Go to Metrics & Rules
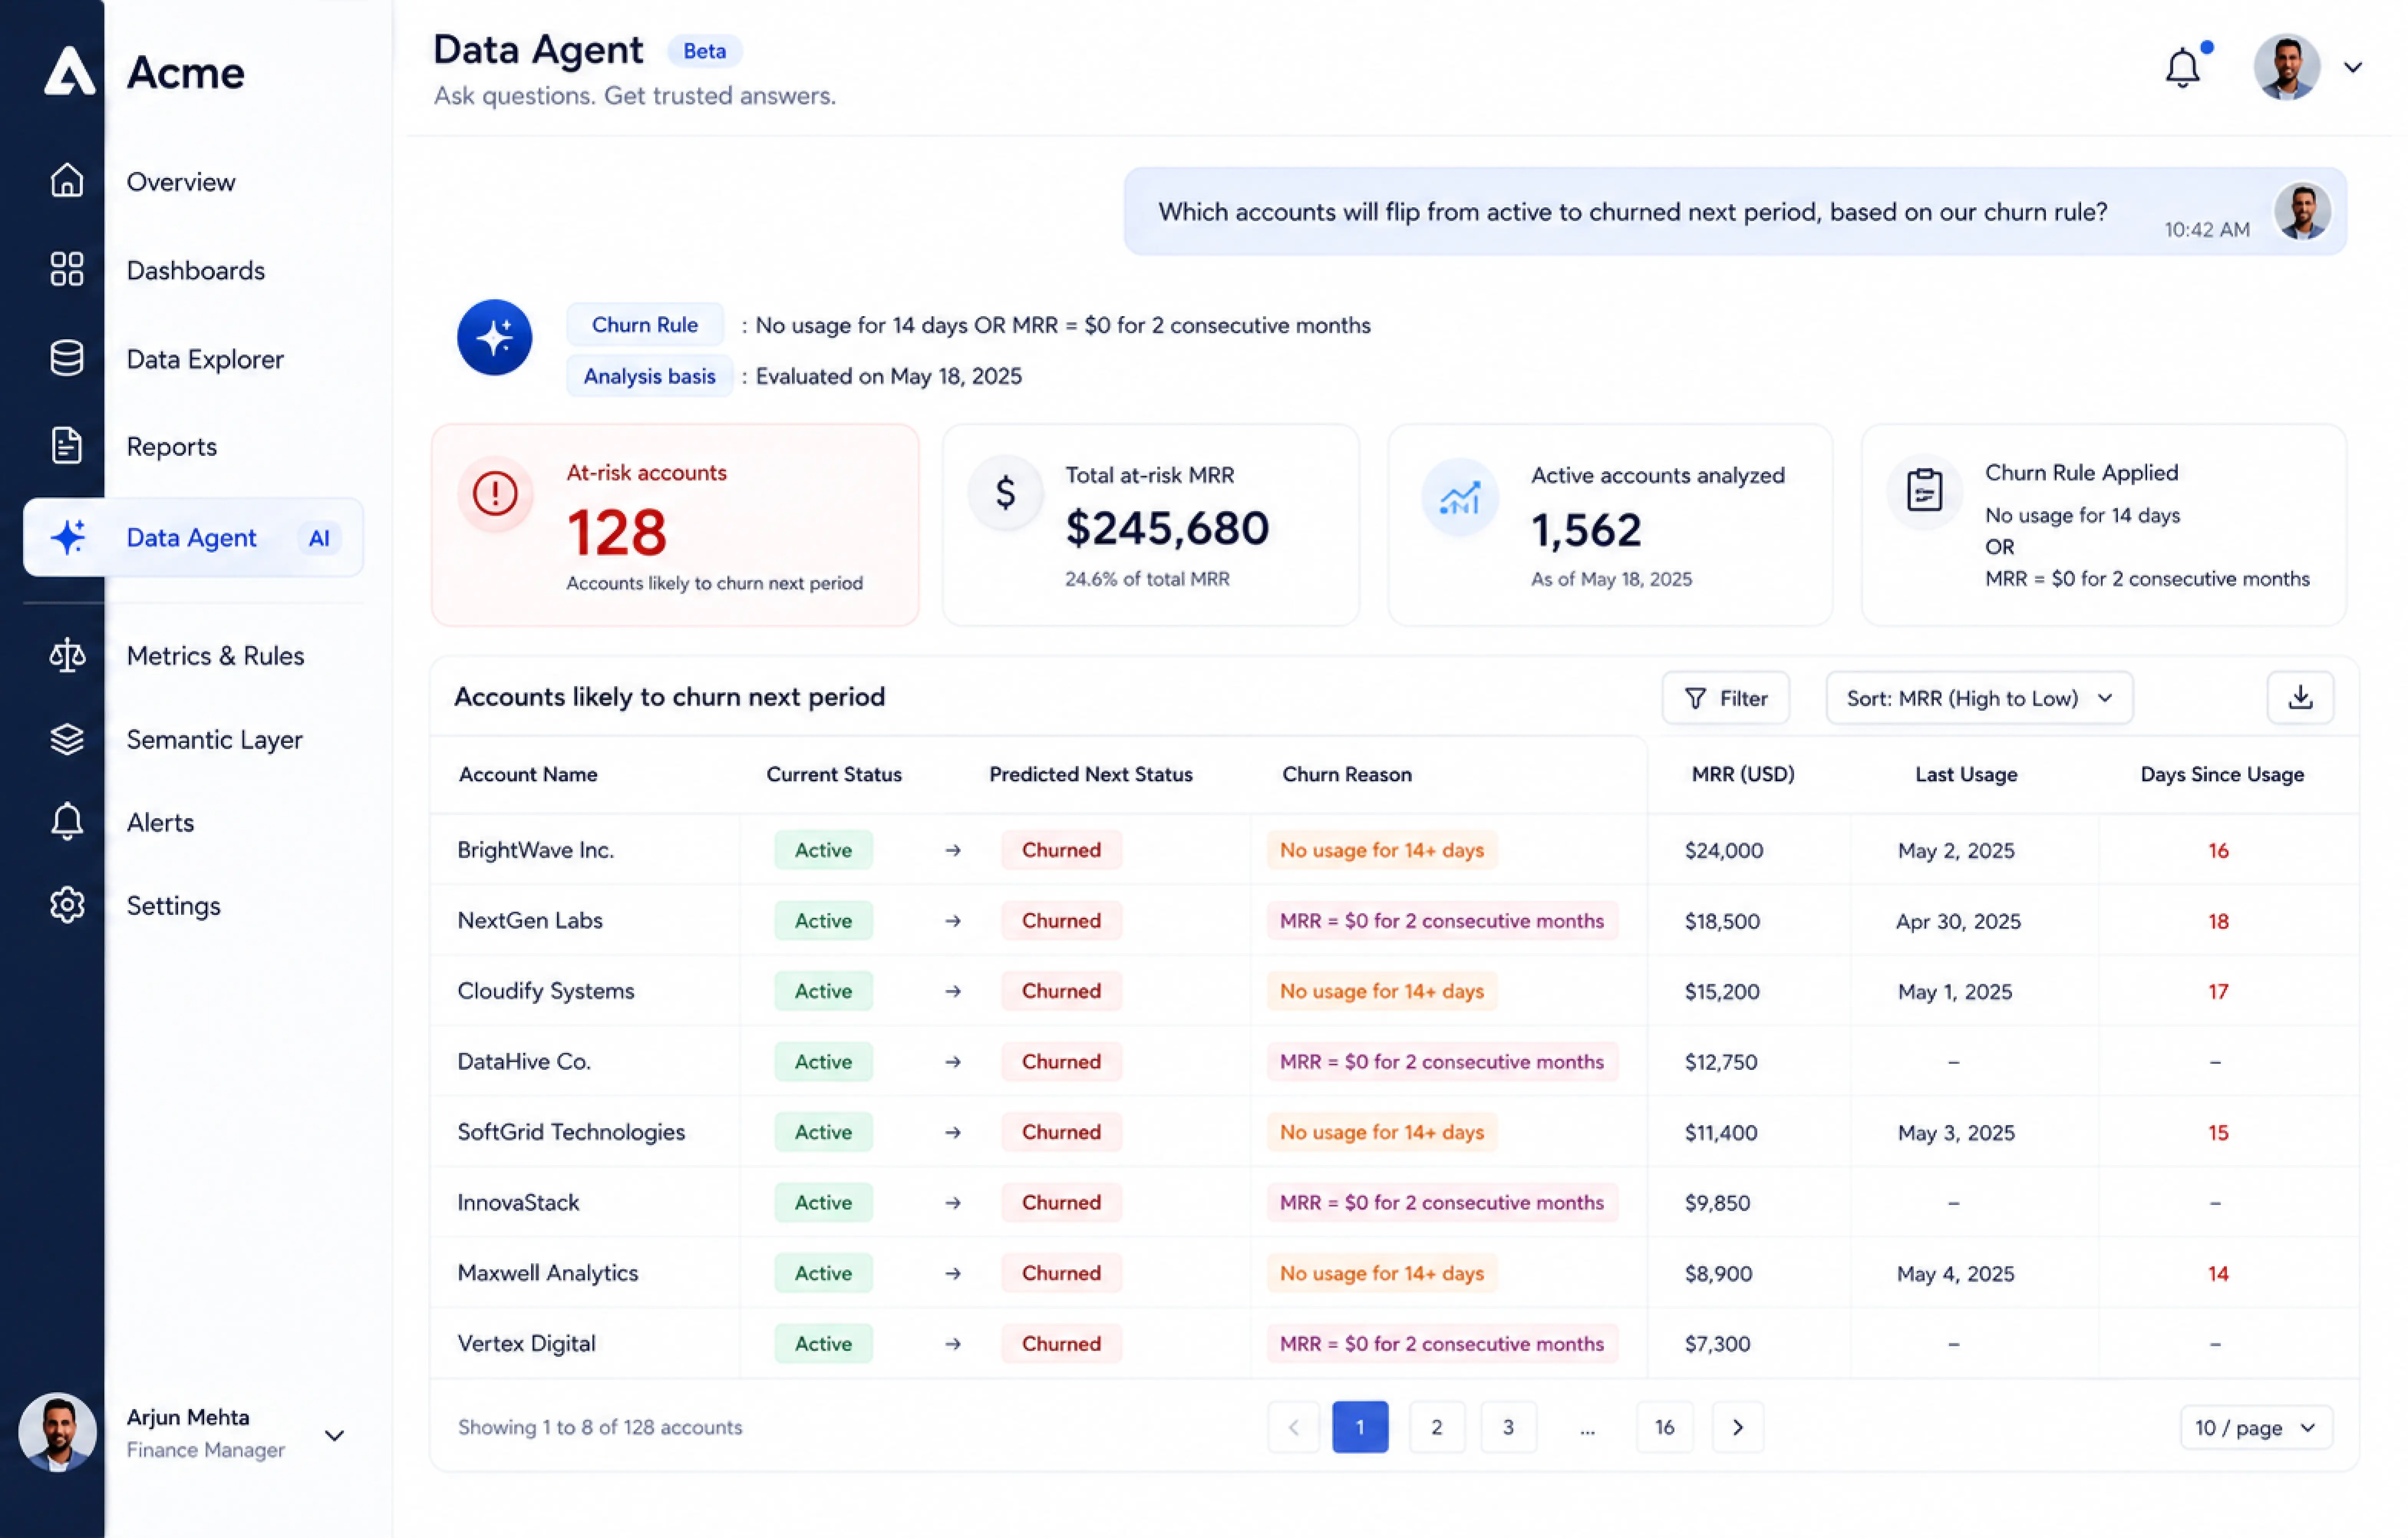This screenshot has width=2408, height=1538. click(216, 656)
